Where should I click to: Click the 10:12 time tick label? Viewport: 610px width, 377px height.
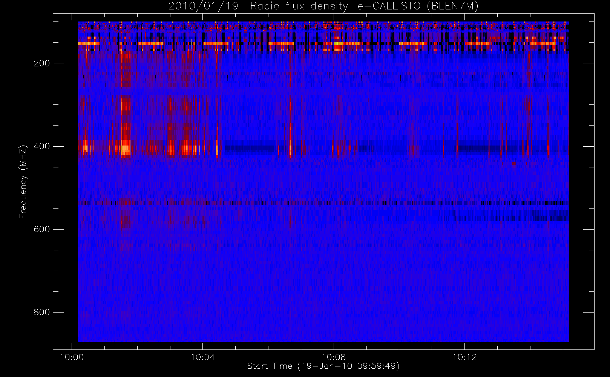464,357
